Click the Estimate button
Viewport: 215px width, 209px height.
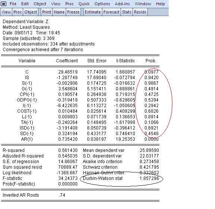coord(93,12)
